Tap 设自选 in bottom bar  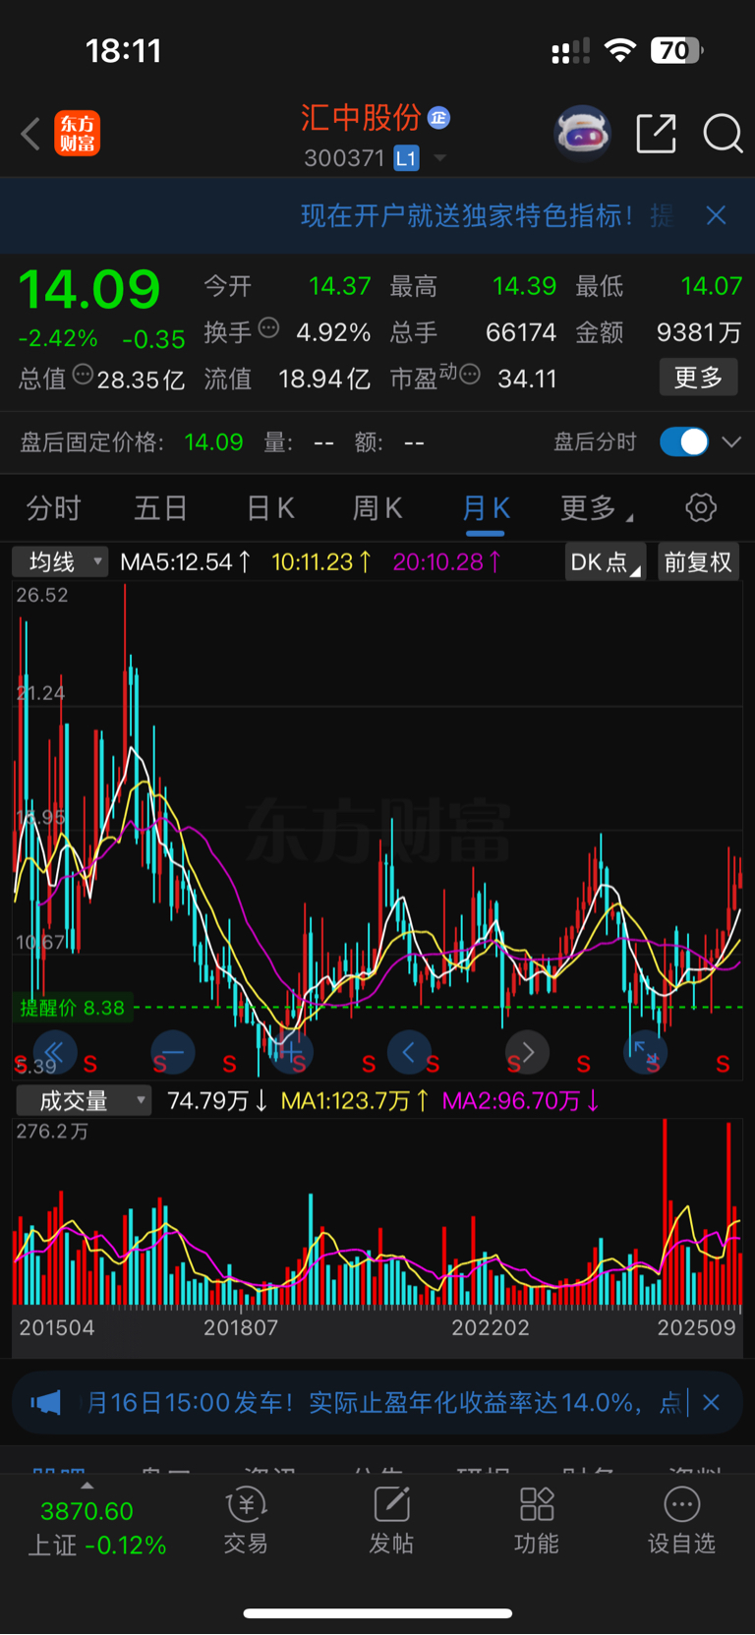click(x=681, y=1521)
